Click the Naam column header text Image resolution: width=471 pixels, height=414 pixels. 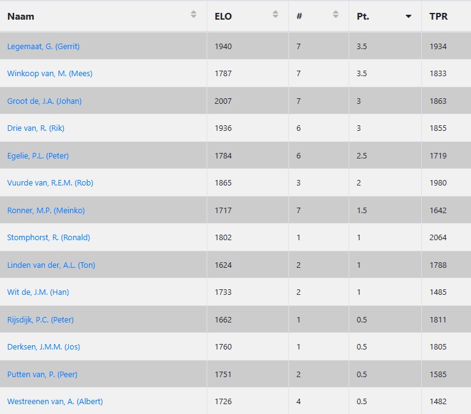[x=21, y=17]
